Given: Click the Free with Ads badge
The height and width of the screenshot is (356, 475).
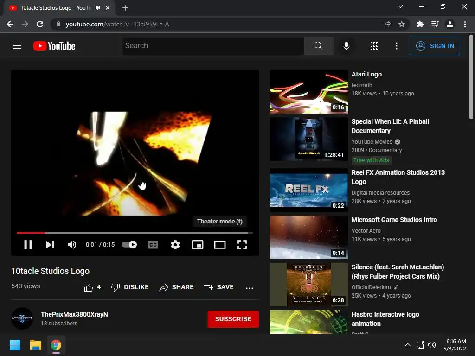Looking at the screenshot, I should click(371, 160).
